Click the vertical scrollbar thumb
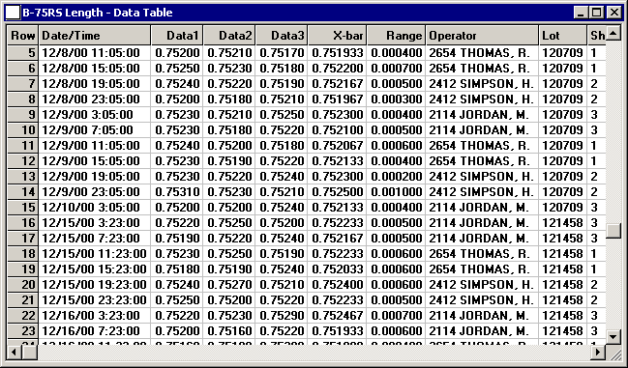Image resolution: width=628 pixels, height=368 pixels. pos(613,231)
